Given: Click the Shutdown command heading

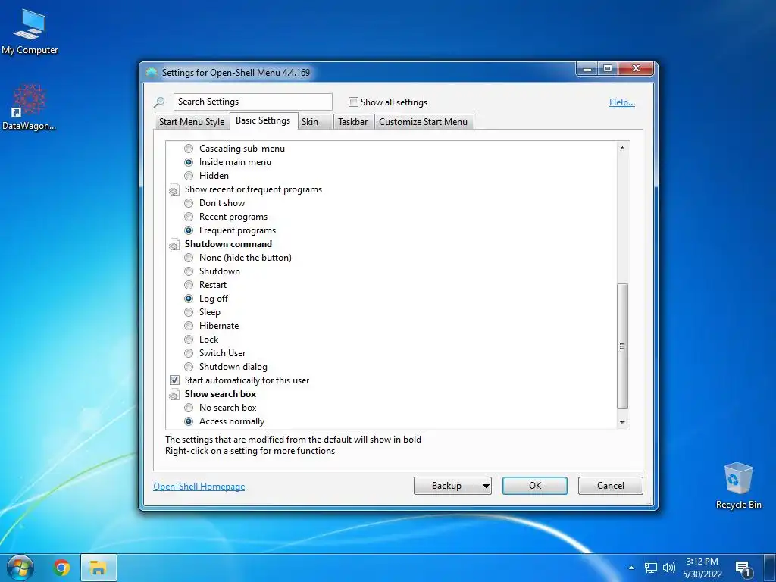Looking at the screenshot, I should pyautogui.click(x=228, y=244).
